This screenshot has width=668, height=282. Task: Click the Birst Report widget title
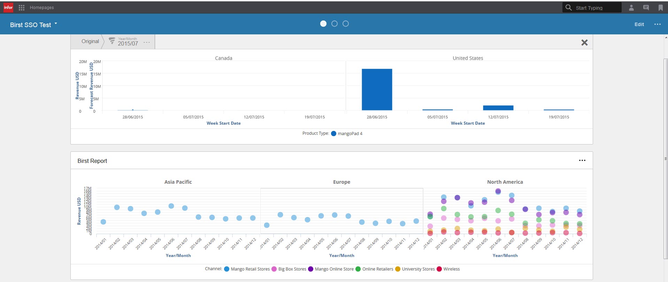(92, 161)
